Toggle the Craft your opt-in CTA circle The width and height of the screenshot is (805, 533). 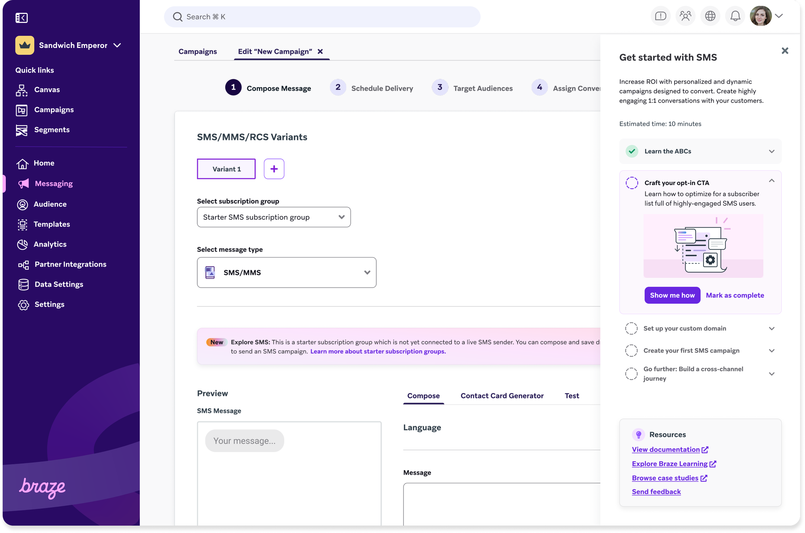631,183
